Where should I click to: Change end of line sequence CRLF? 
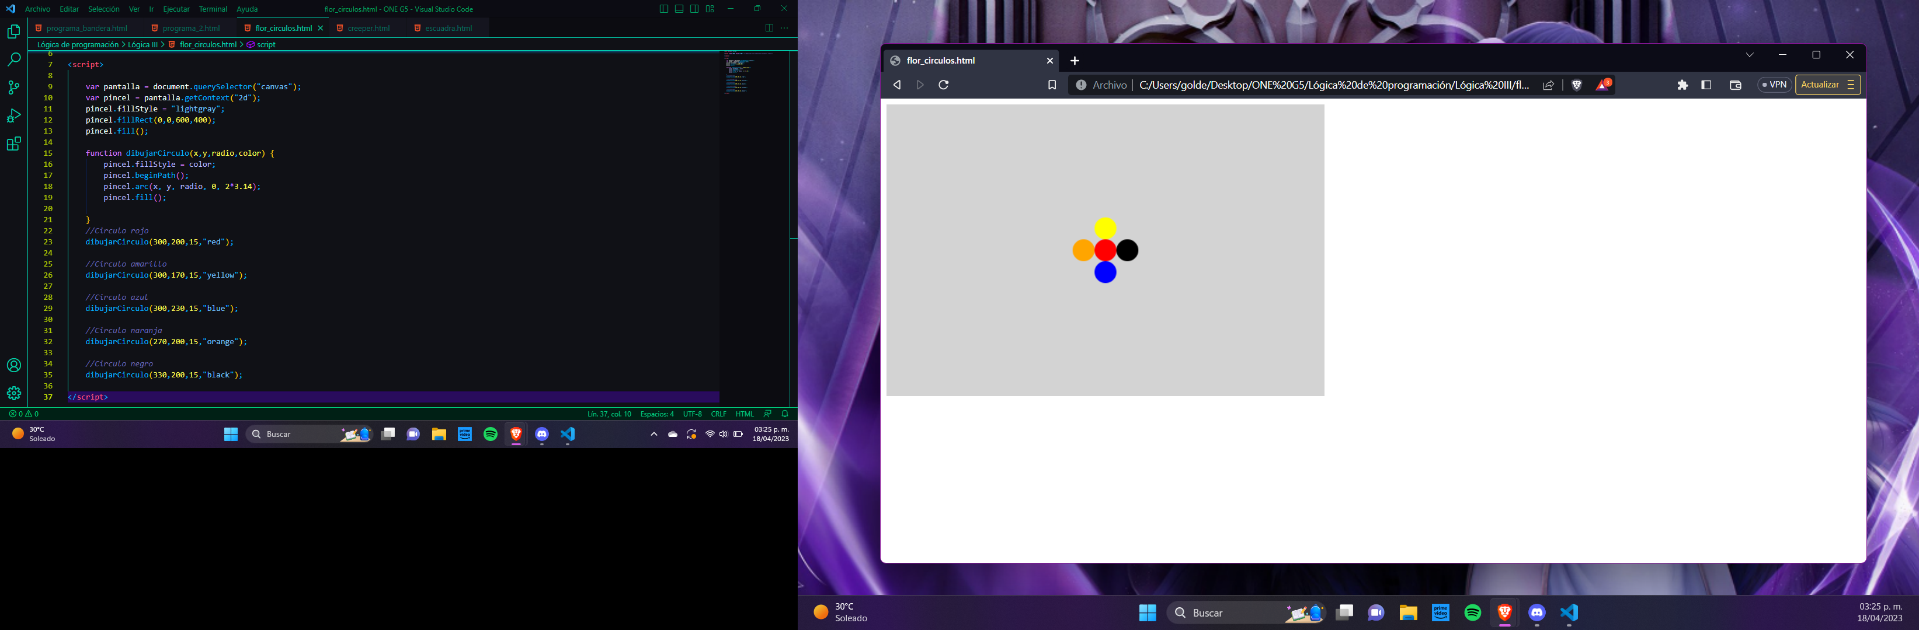[718, 414]
